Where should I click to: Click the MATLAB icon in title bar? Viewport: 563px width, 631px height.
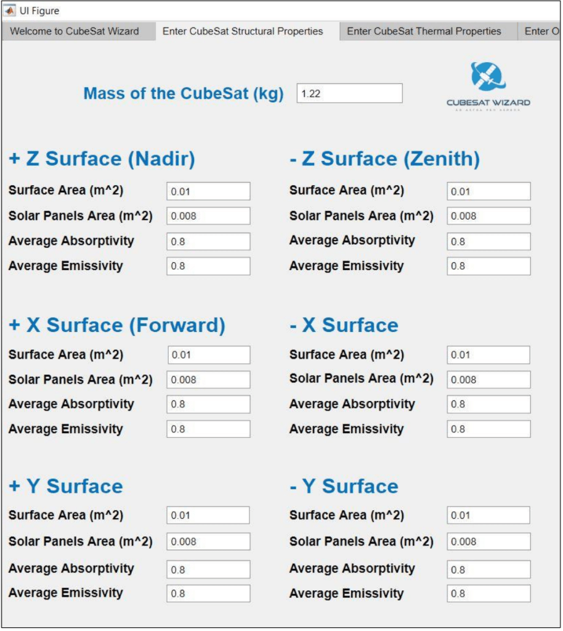tap(10, 10)
